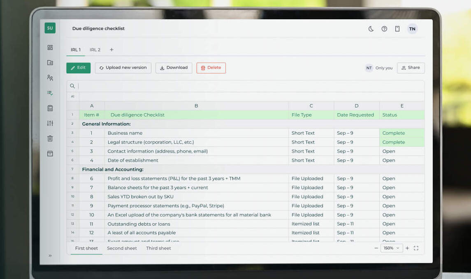Expand the sidebar with double chevron

[x=50, y=256]
